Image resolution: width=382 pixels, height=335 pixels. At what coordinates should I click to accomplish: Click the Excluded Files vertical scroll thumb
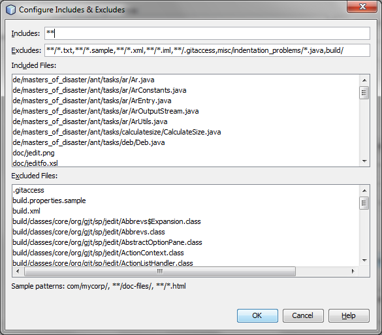point(364,203)
